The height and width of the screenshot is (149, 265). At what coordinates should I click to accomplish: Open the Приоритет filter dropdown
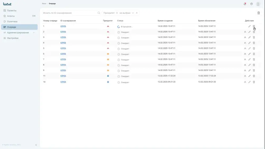click(x=121, y=13)
